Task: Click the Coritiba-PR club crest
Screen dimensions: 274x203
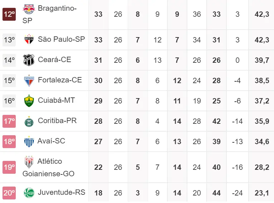Action: pos(29,121)
